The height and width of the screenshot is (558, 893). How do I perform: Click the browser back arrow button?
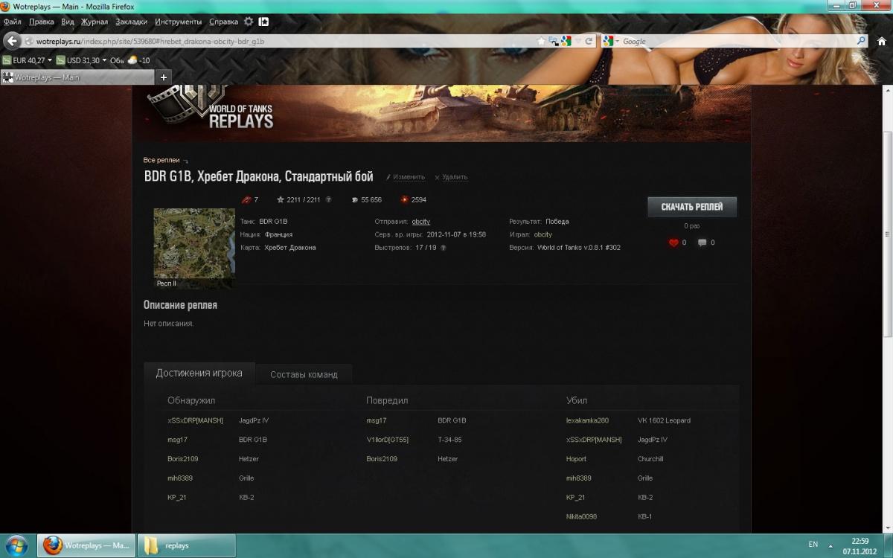coord(12,41)
